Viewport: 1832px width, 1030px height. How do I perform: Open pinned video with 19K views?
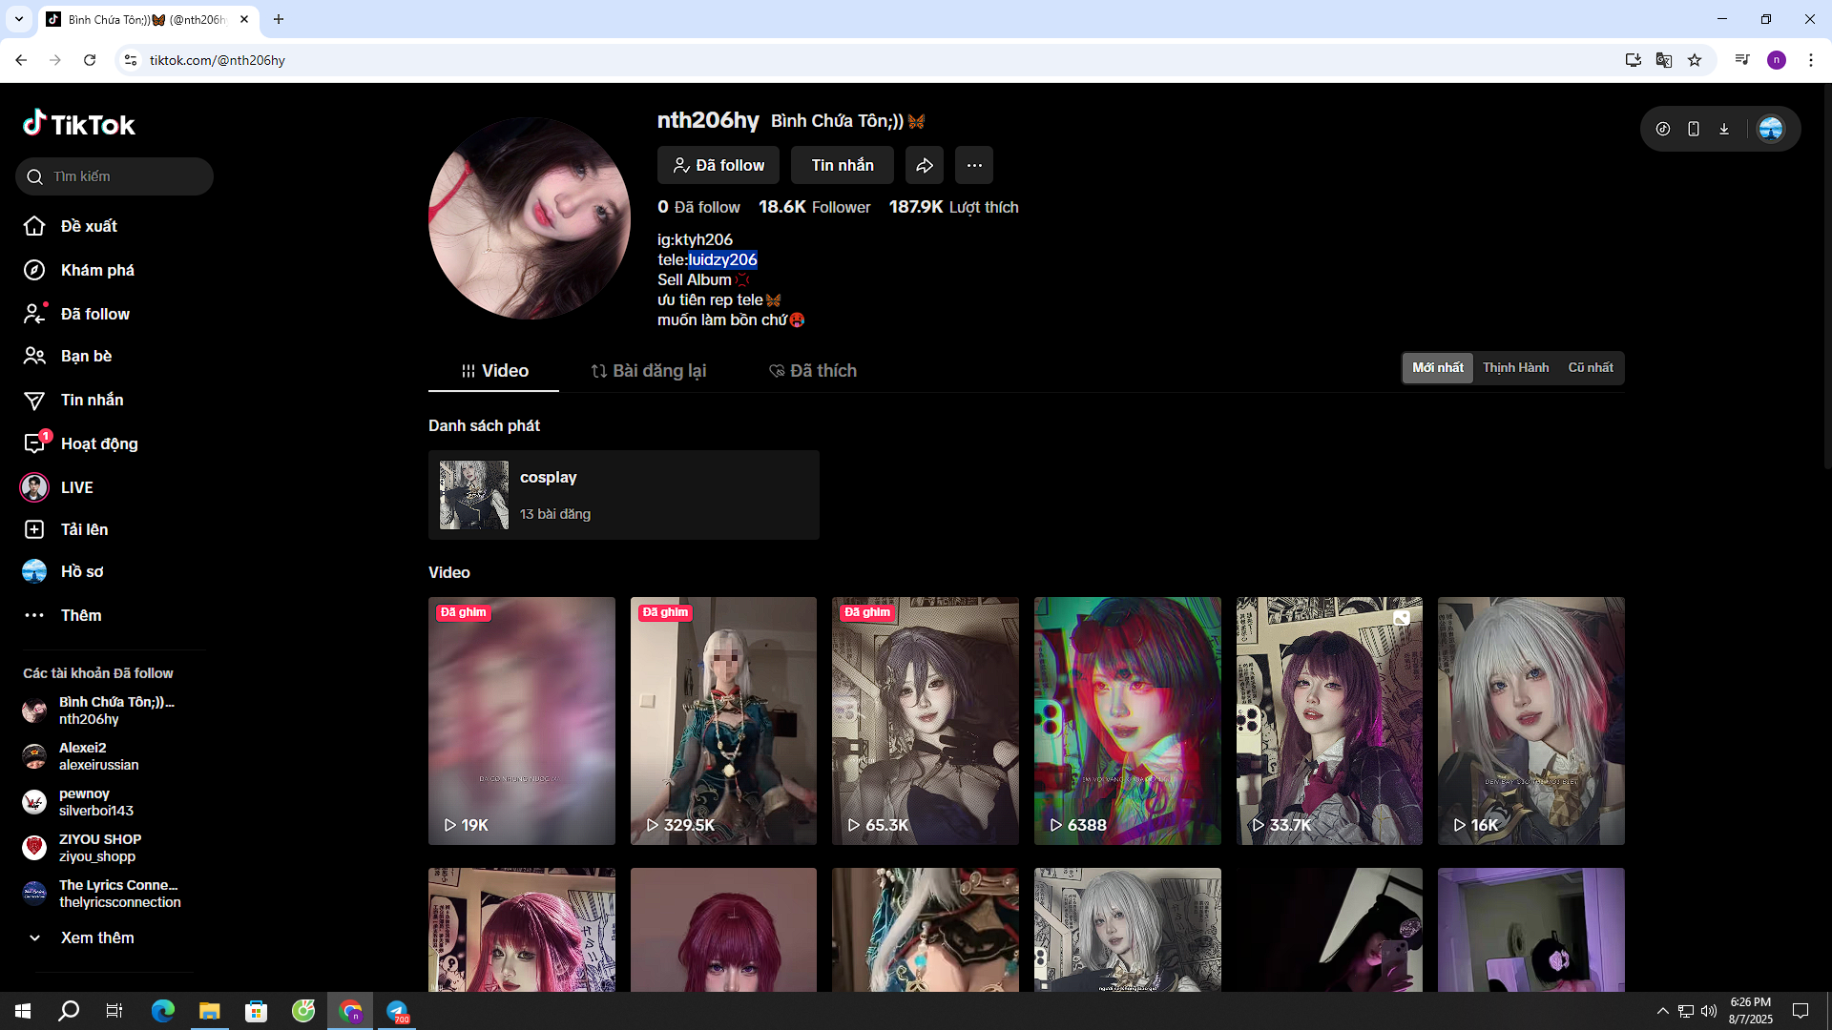coord(522,721)
